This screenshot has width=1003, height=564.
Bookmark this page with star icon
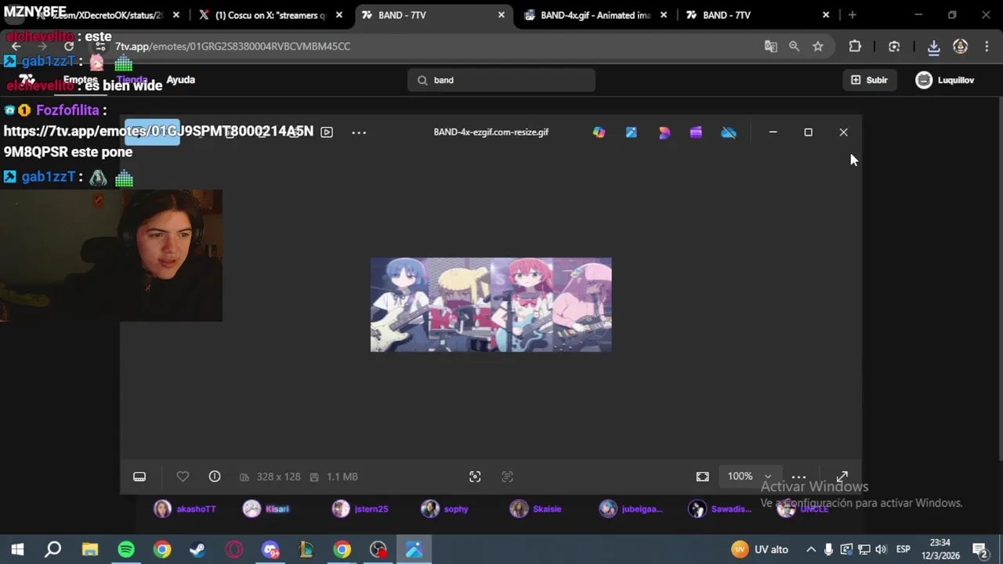(817, 46)
